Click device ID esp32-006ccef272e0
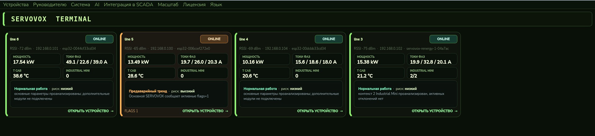 pos(193,49)
